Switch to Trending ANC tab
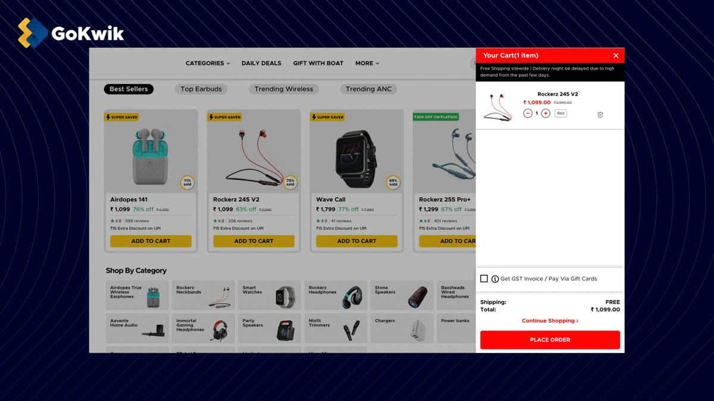This screenshot has width=714, height=401. (x=369, y=89)
